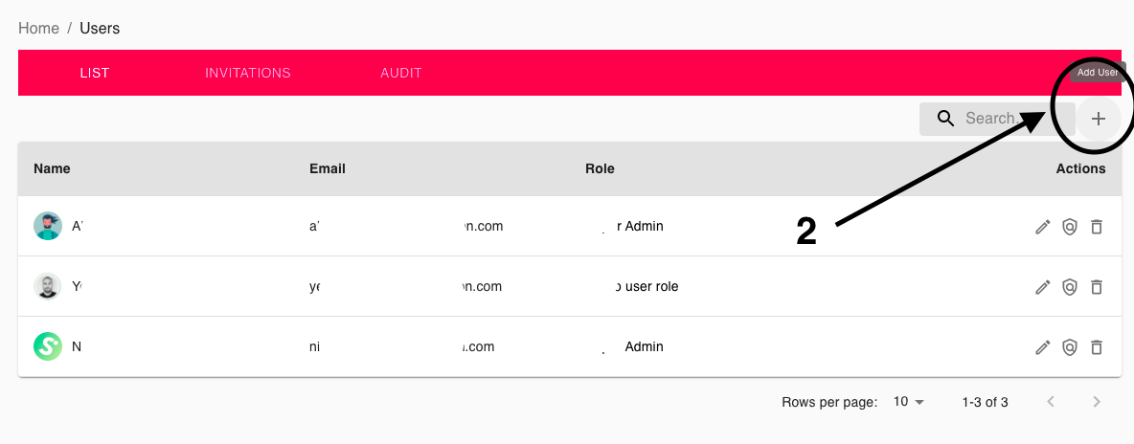Click the magnifier search icon
The height and width of the screenshot is (444, 1134).
point(946,119)
